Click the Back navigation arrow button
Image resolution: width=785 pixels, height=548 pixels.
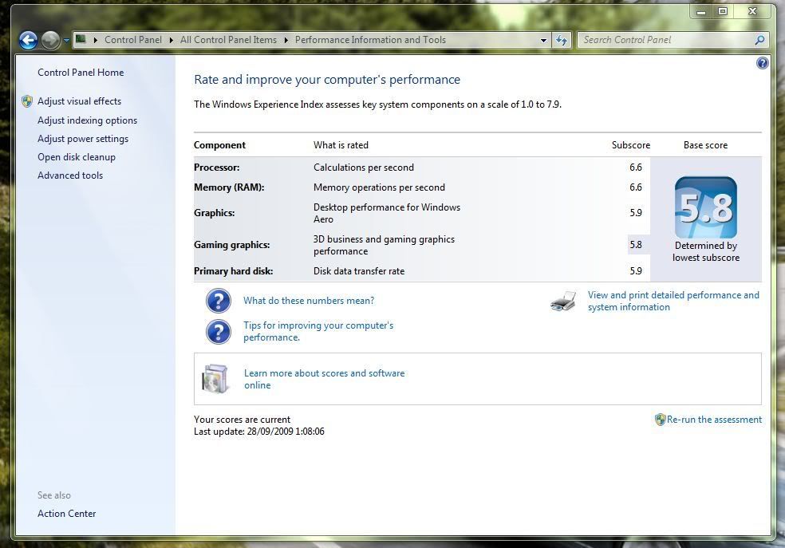coord(28,40)
